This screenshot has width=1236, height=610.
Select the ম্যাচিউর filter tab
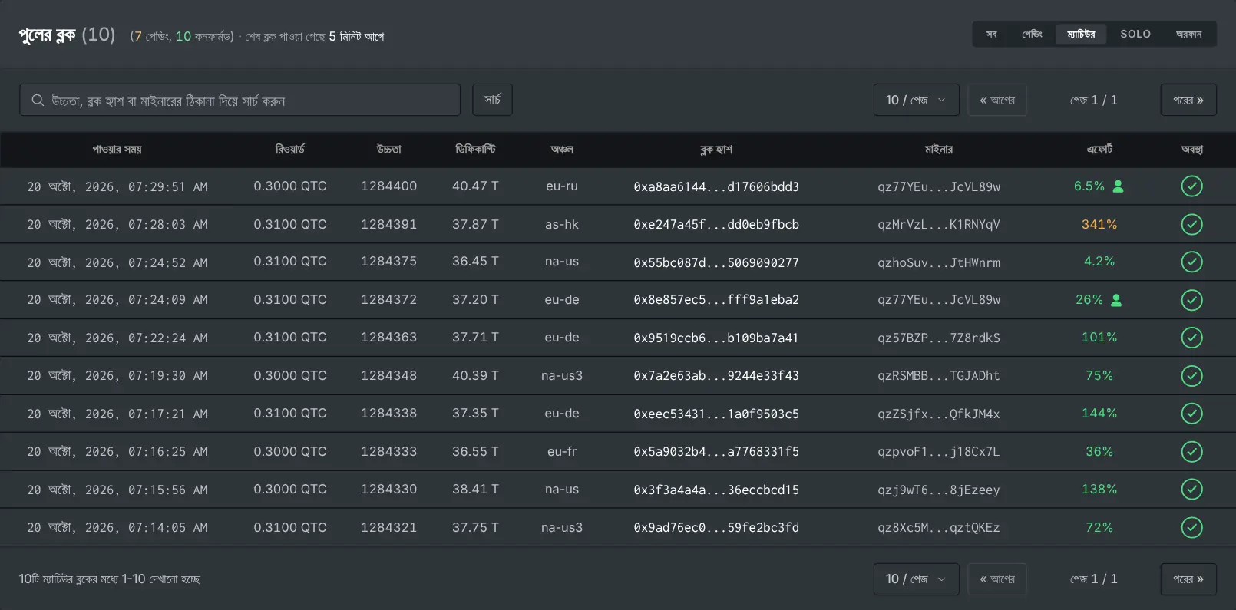coord(1081,34)
